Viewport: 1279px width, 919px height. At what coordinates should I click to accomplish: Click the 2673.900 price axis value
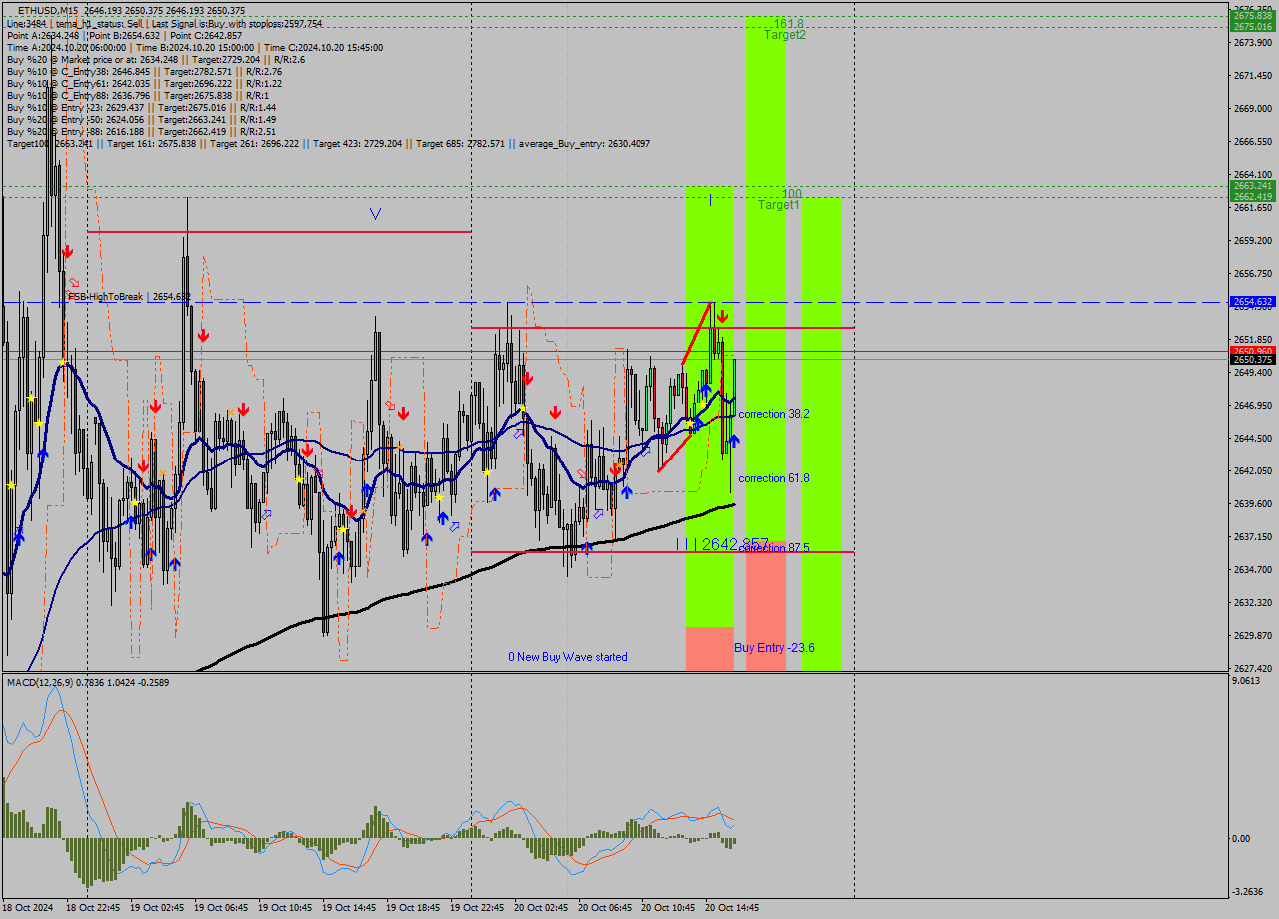pyautogui.click(x=1253, y=43)
